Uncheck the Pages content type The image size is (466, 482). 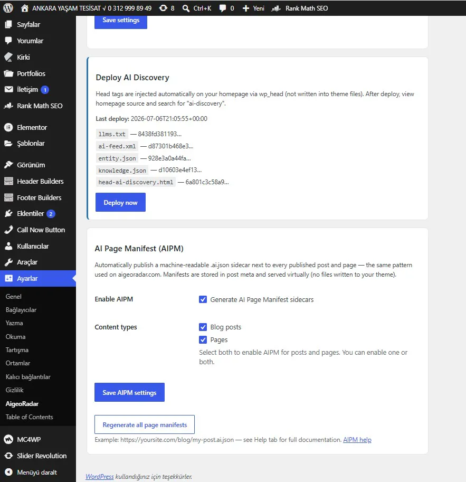coord(203,339)
